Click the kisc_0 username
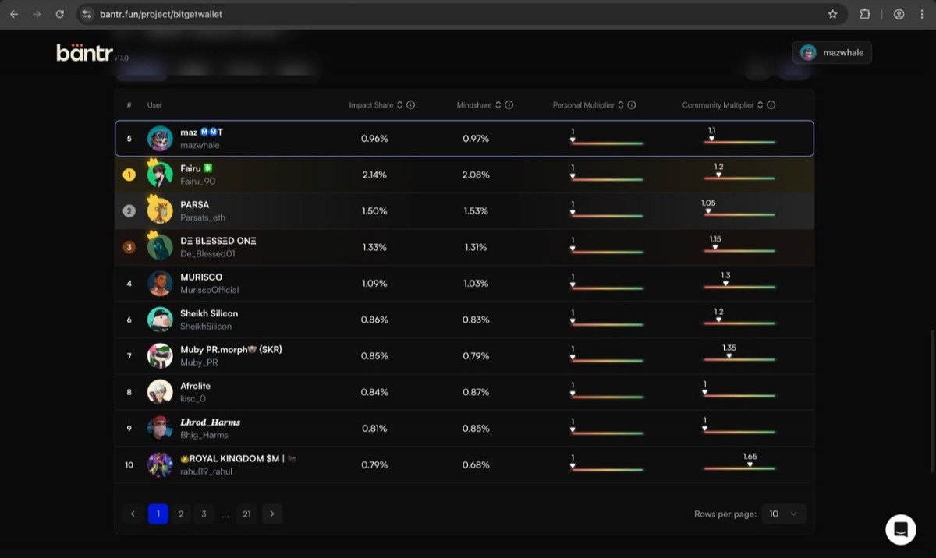936x558 pixels. point(193,399)
